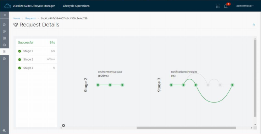Click the horizontal scrollbar thumb
This screenshot has height=134, width=261.
[186, 128]
